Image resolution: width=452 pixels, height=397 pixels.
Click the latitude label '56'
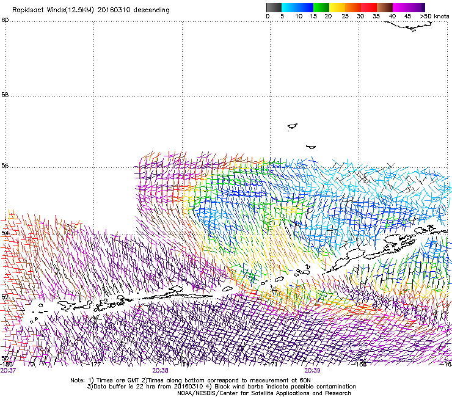5,166
